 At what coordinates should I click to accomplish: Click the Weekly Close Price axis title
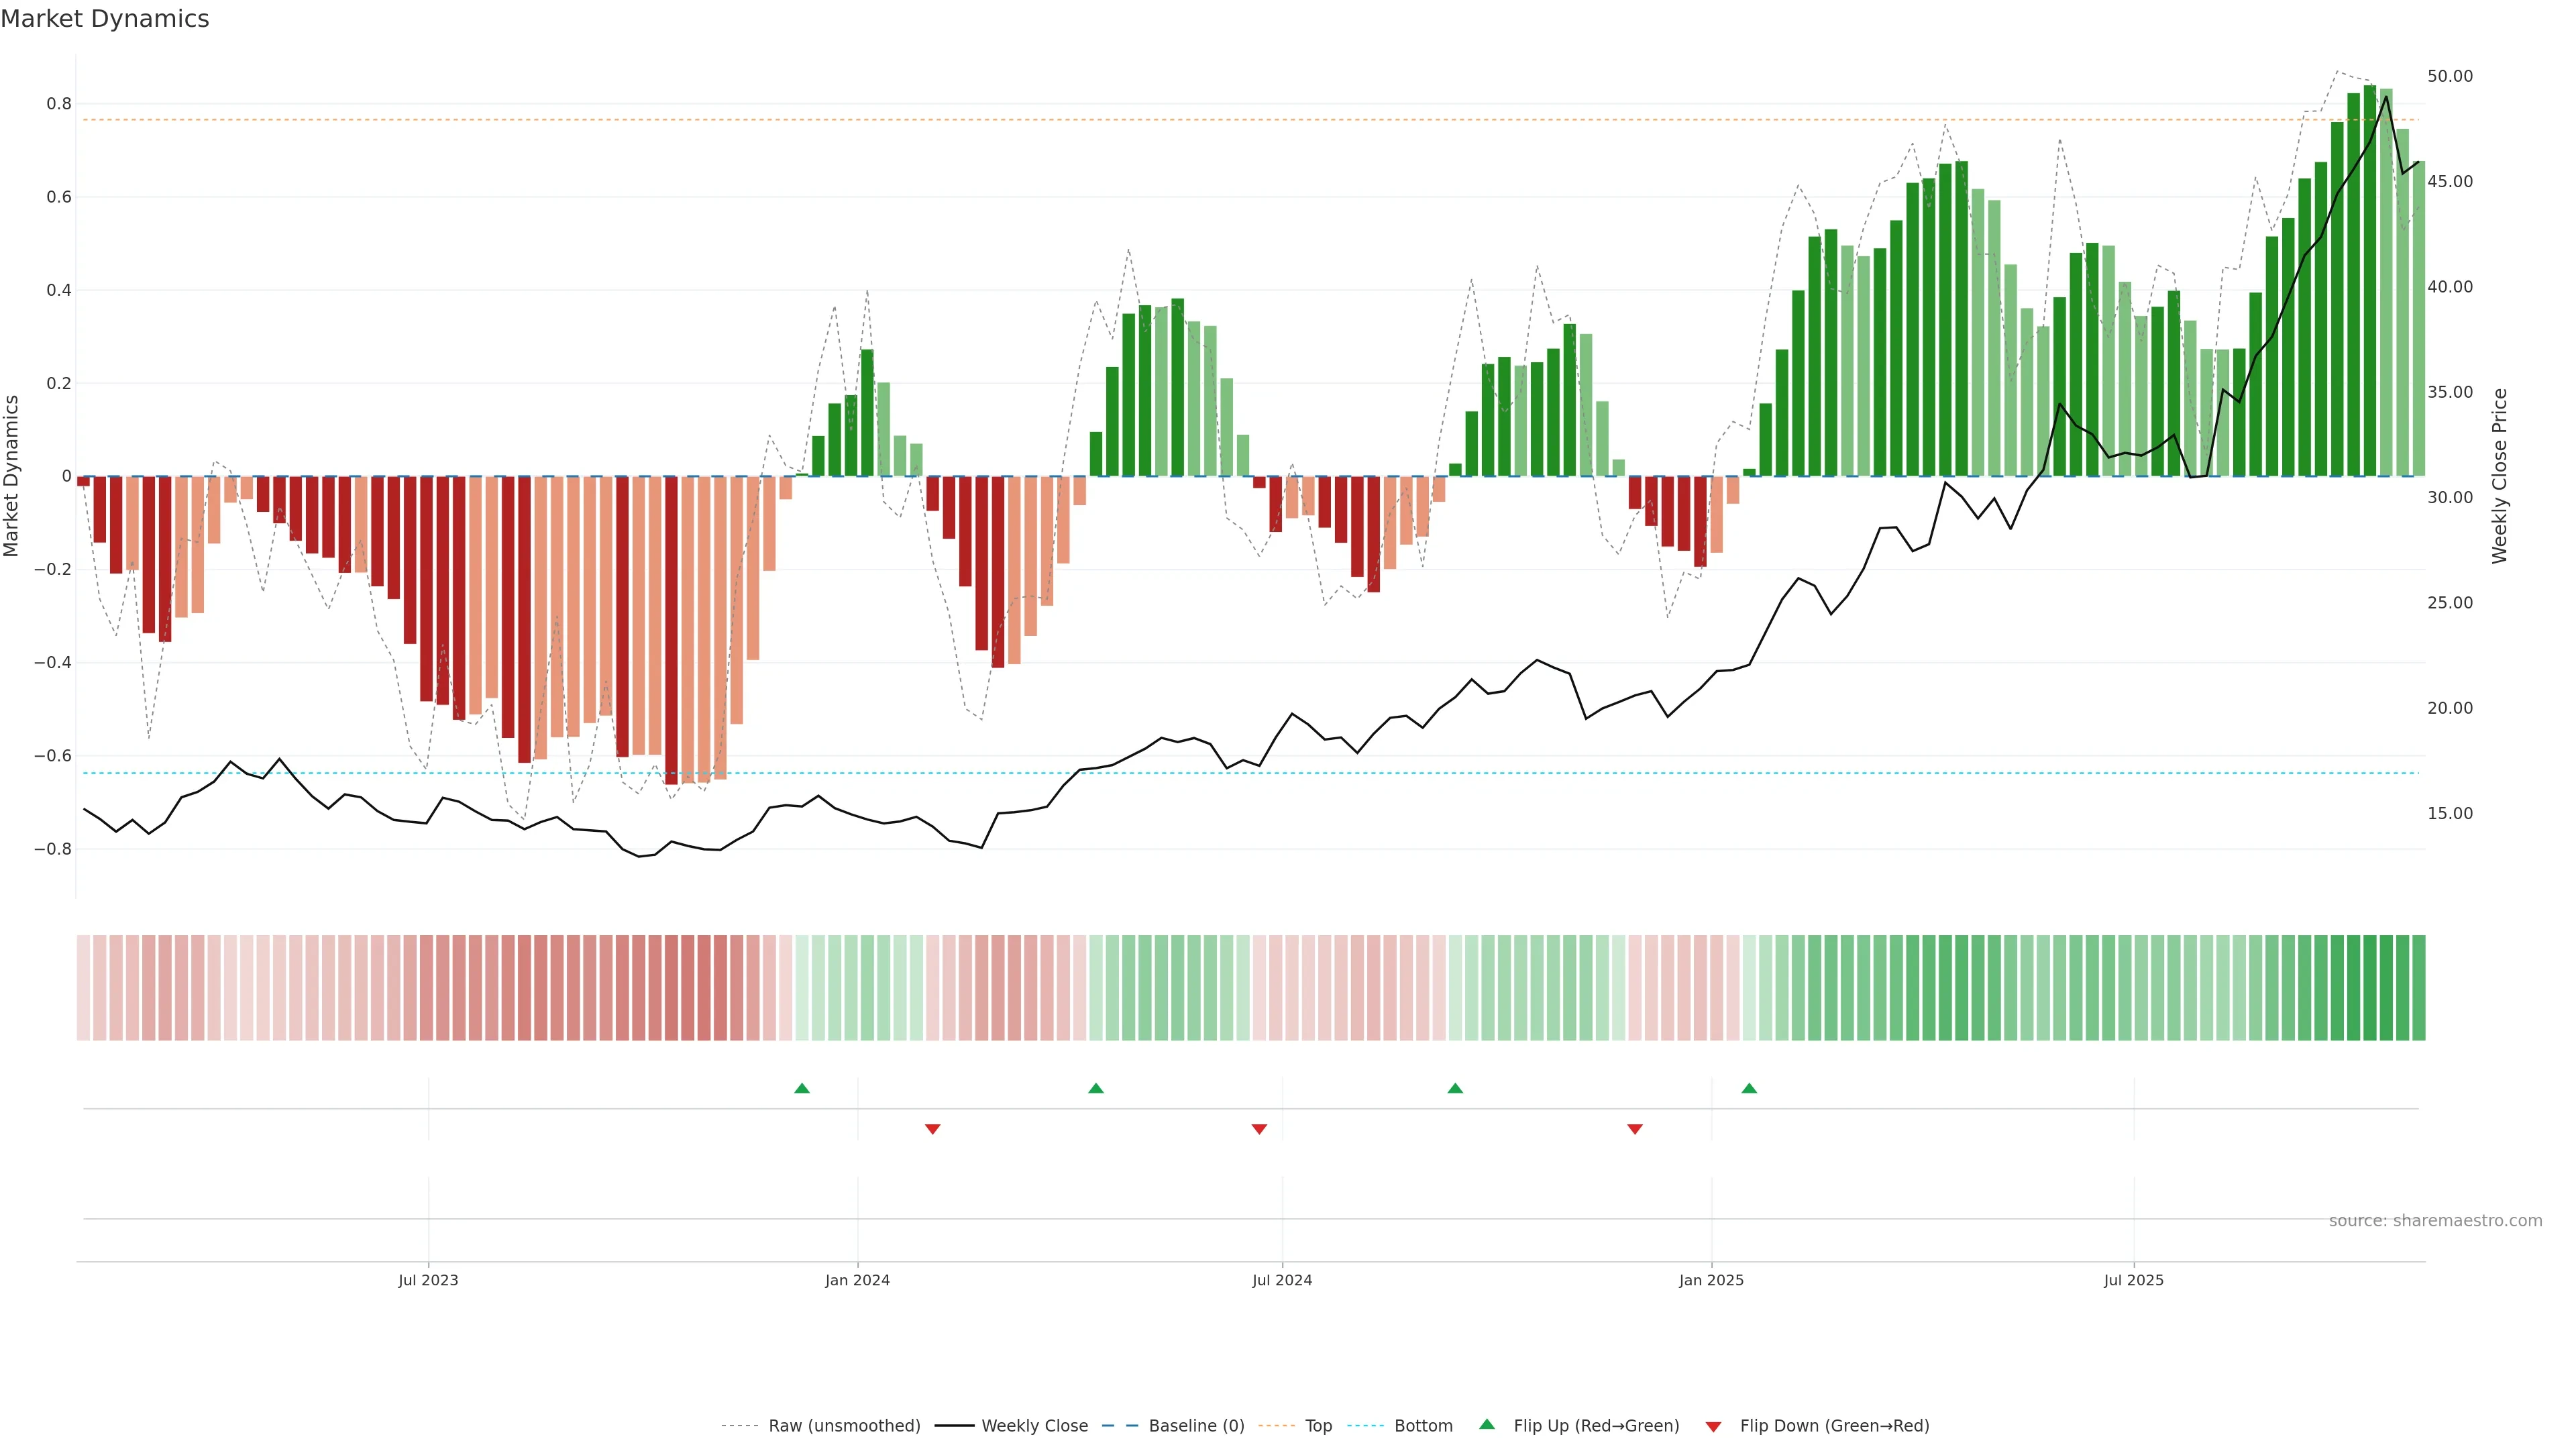(x=2500, y=476)
